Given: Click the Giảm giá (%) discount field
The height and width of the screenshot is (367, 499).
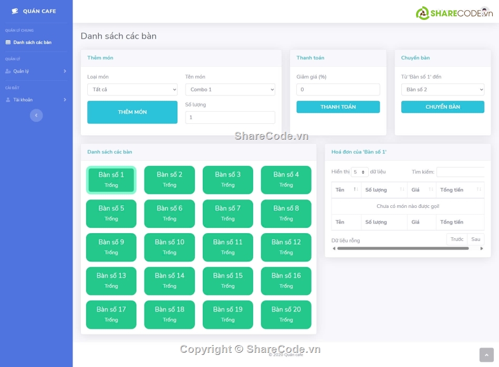Looking at the screenshot, I should 338,90.
